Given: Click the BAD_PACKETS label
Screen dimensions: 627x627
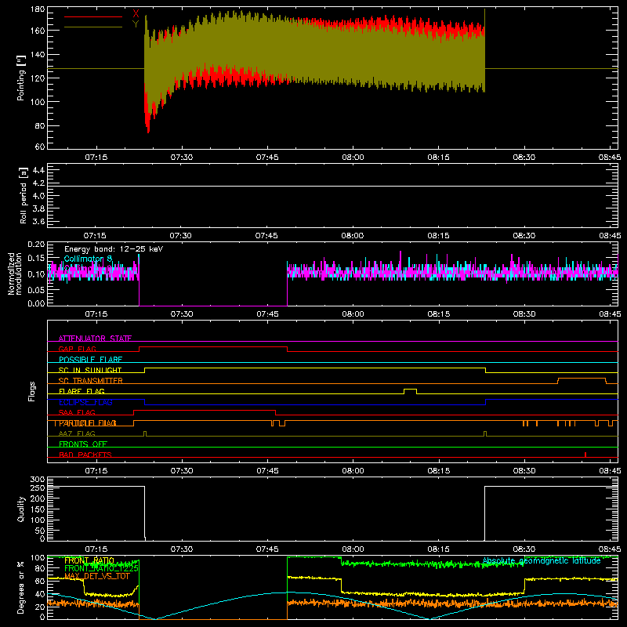Looking at the screenshot, I should (x=85, y=455).
